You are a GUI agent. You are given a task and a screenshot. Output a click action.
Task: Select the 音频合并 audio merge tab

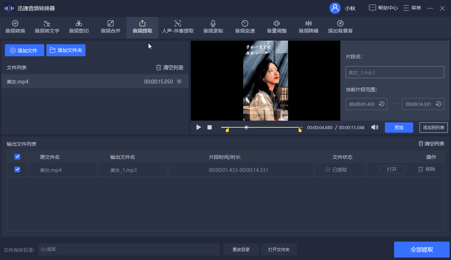pos(111,27)
